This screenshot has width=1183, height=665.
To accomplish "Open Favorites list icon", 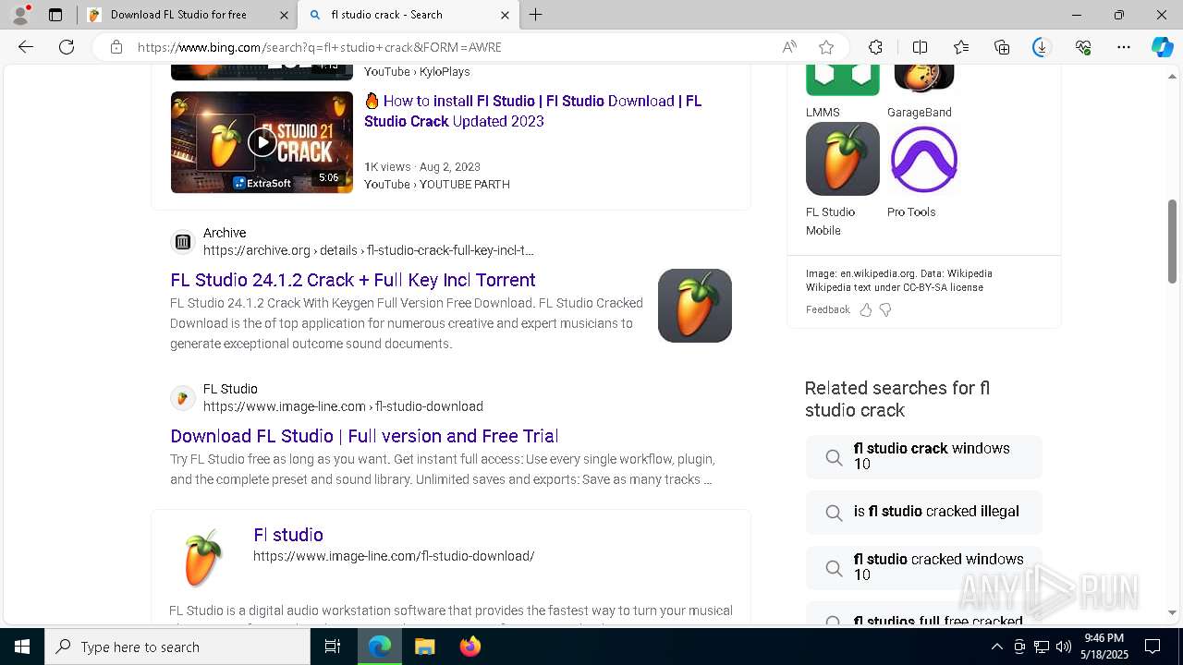I will point(961,47).
